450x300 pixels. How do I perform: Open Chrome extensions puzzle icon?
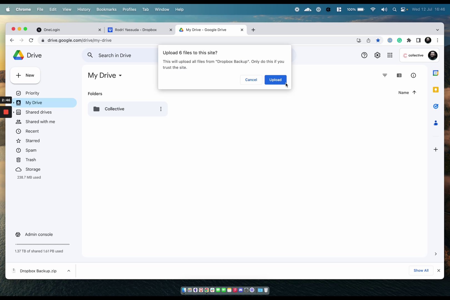(x=409, y=40)
